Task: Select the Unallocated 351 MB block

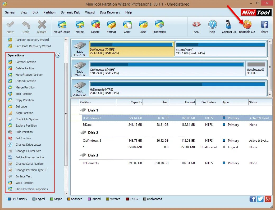Action: click(256, 69)
